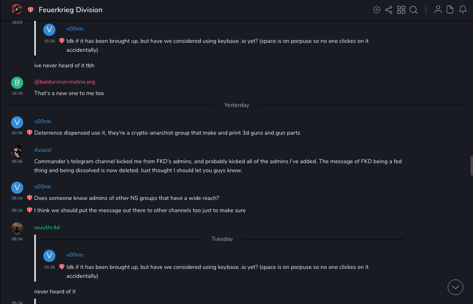Click the wuuthr4d username
The width and height of the screenshot is (473, 304).
pyautogui.click(x=47, y=227)
